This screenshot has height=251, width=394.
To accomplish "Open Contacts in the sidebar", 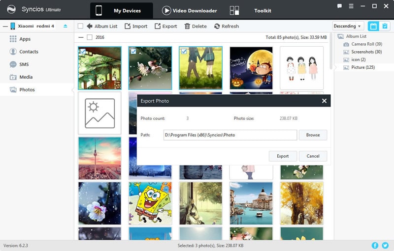I will (x=37, y=52).
